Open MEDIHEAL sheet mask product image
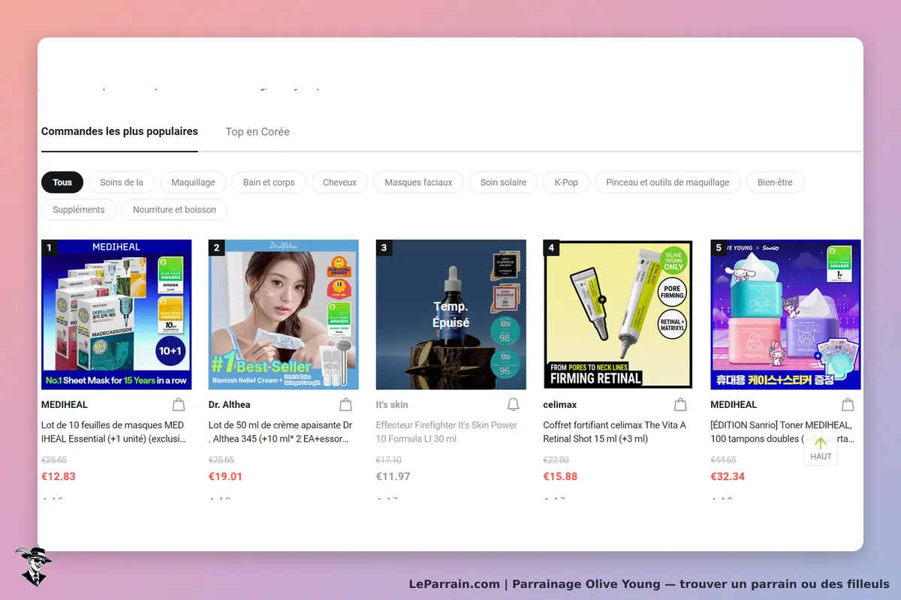 tap(116, 315)
